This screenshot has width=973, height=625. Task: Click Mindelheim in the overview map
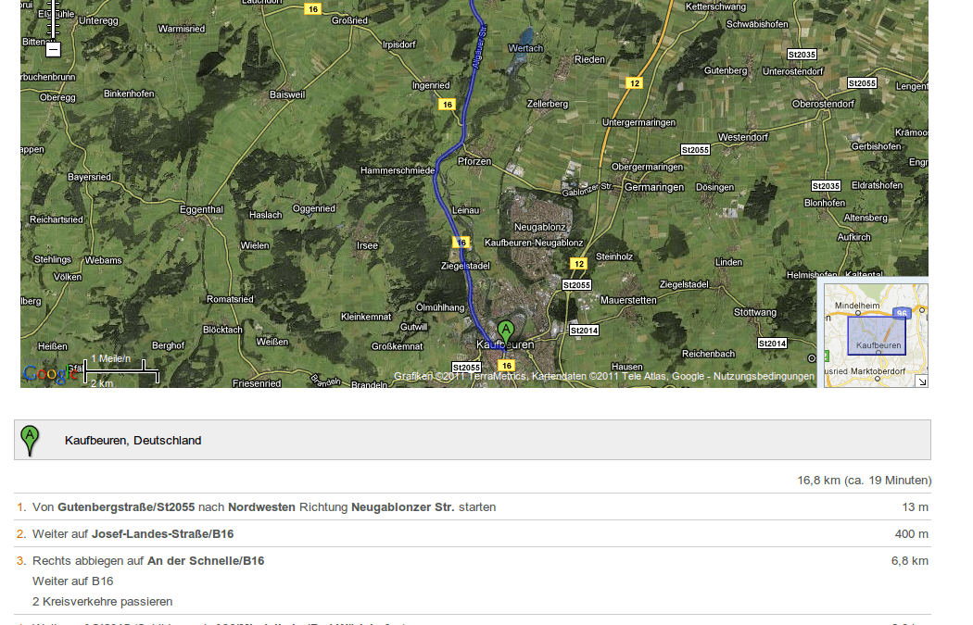coord(857,306)
